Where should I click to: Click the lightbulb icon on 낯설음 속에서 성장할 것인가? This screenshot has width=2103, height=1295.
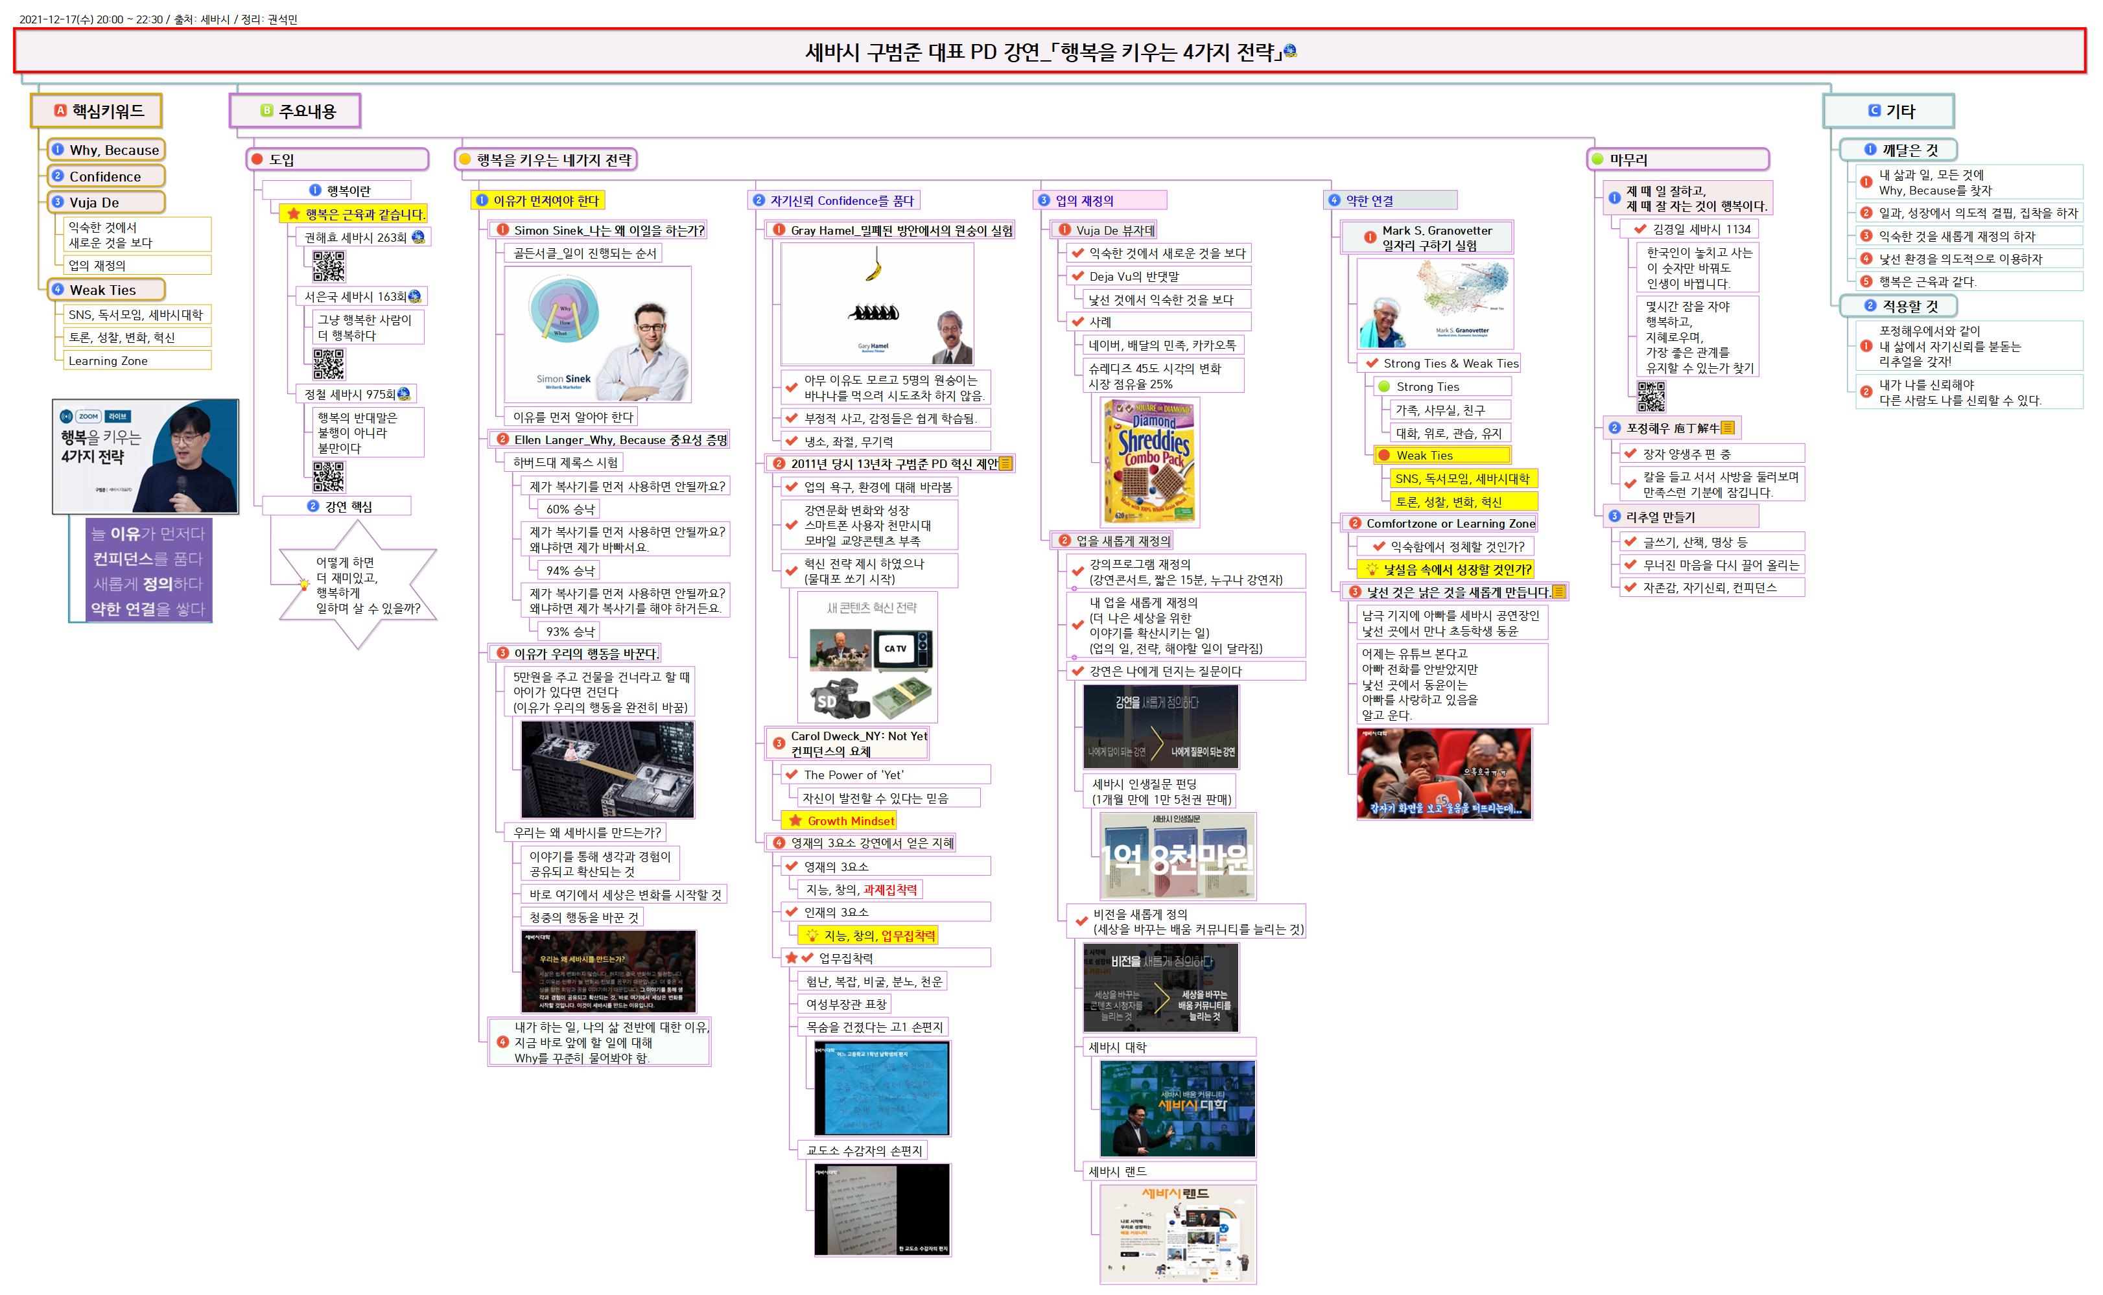coord(1372,570)
